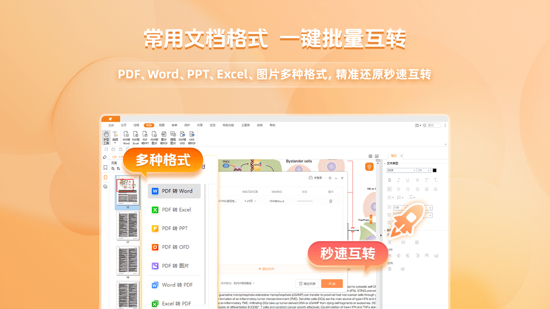Click the 选择 text select tool
Image resolution: width=550 pixels, height=309 pixels.
pyautogui.click(x=115, y=137)
